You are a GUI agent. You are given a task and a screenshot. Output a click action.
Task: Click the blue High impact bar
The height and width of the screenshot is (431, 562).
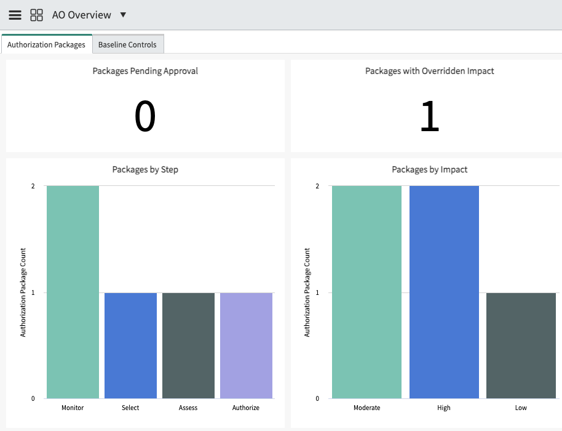(x=444, y=292)
